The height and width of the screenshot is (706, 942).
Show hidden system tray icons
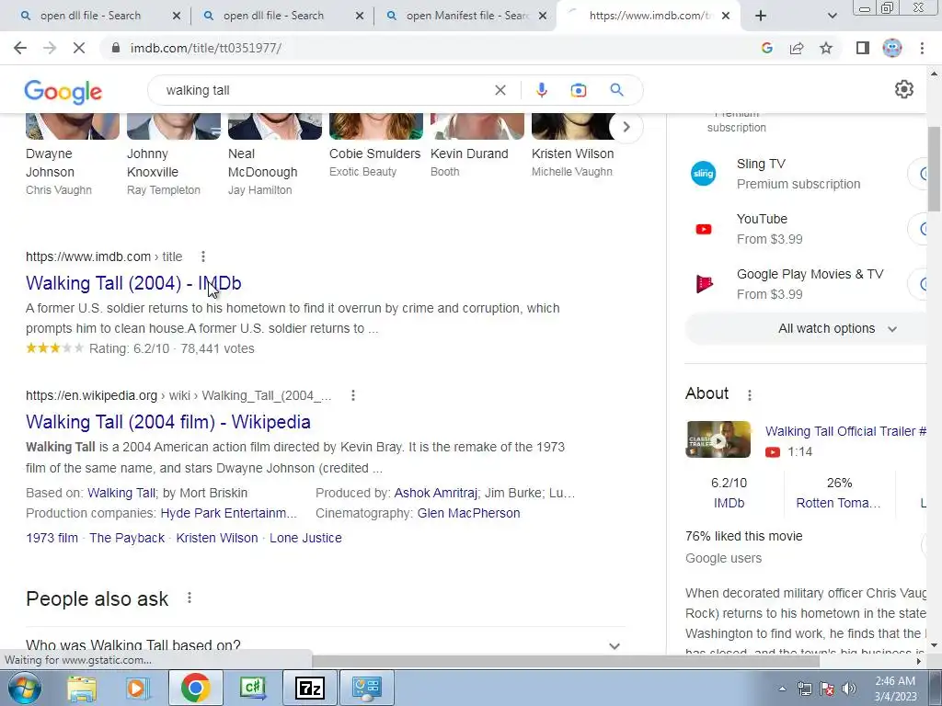pyautogui.click(x=782, y=689)
